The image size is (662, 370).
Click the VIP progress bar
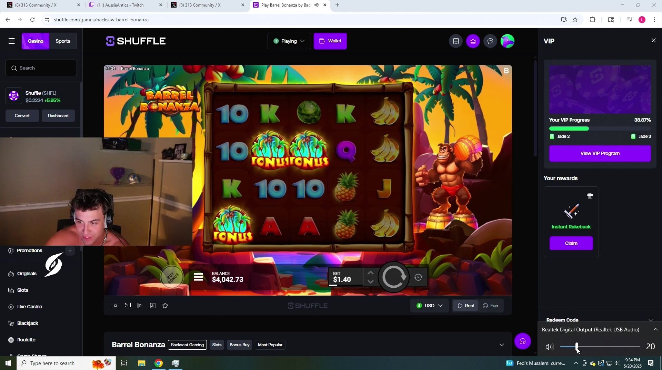(x=600, y=129)
